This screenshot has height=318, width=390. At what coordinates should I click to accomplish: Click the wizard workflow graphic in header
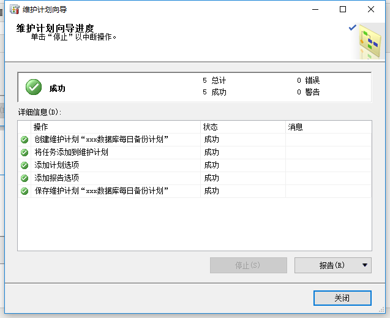pos(370,42)
